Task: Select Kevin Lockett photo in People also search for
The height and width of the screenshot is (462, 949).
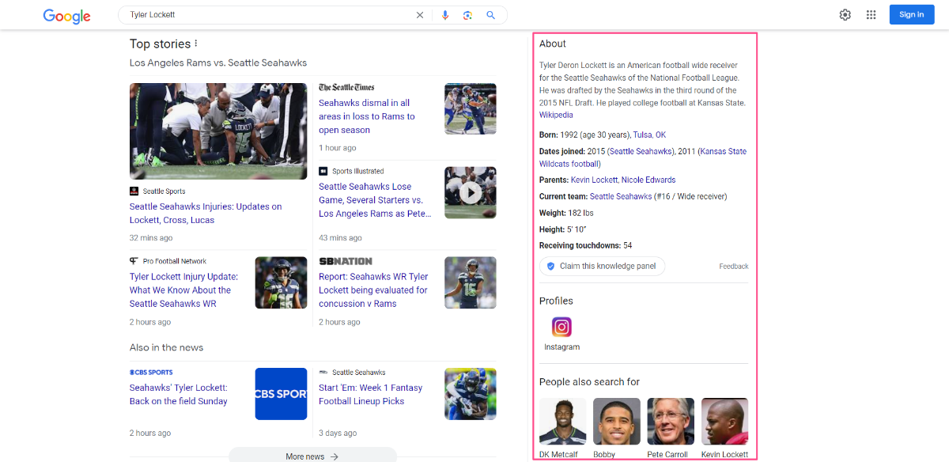Action: click(724, 422)
